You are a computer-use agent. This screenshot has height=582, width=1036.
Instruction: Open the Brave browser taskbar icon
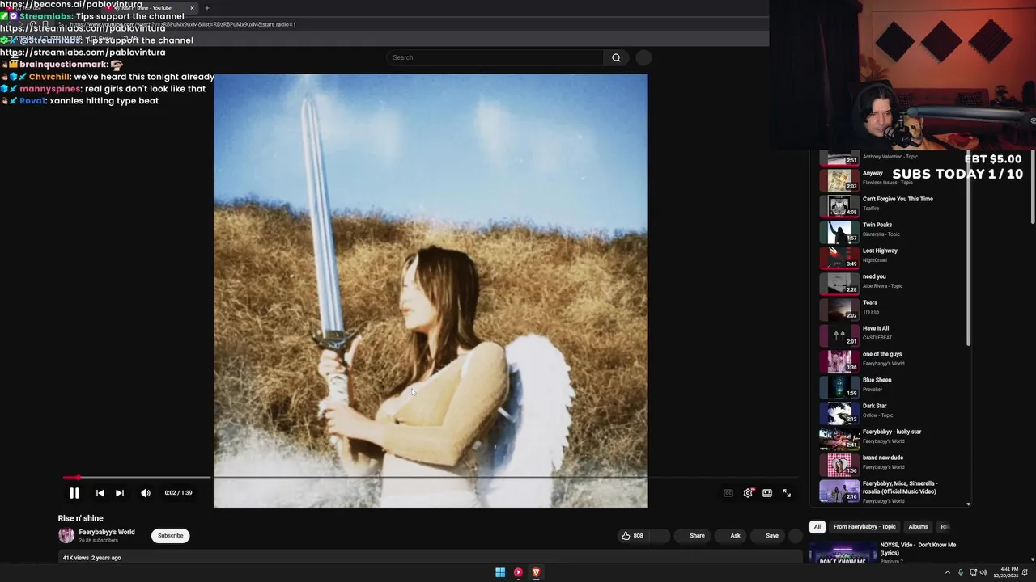[536, 572]
